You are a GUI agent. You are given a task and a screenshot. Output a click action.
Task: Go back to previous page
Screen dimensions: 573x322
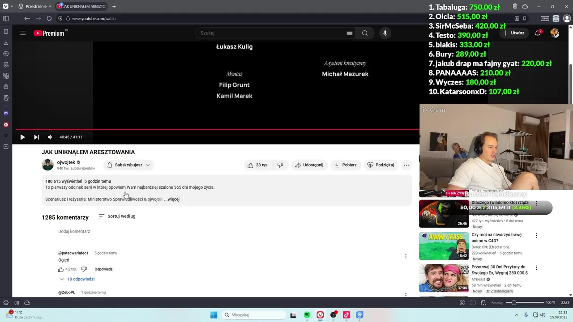pyautogui.click(x=27, y=18)
